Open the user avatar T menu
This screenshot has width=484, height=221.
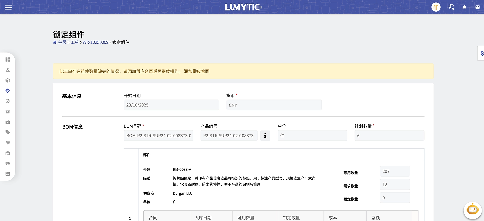pos(436,7)
